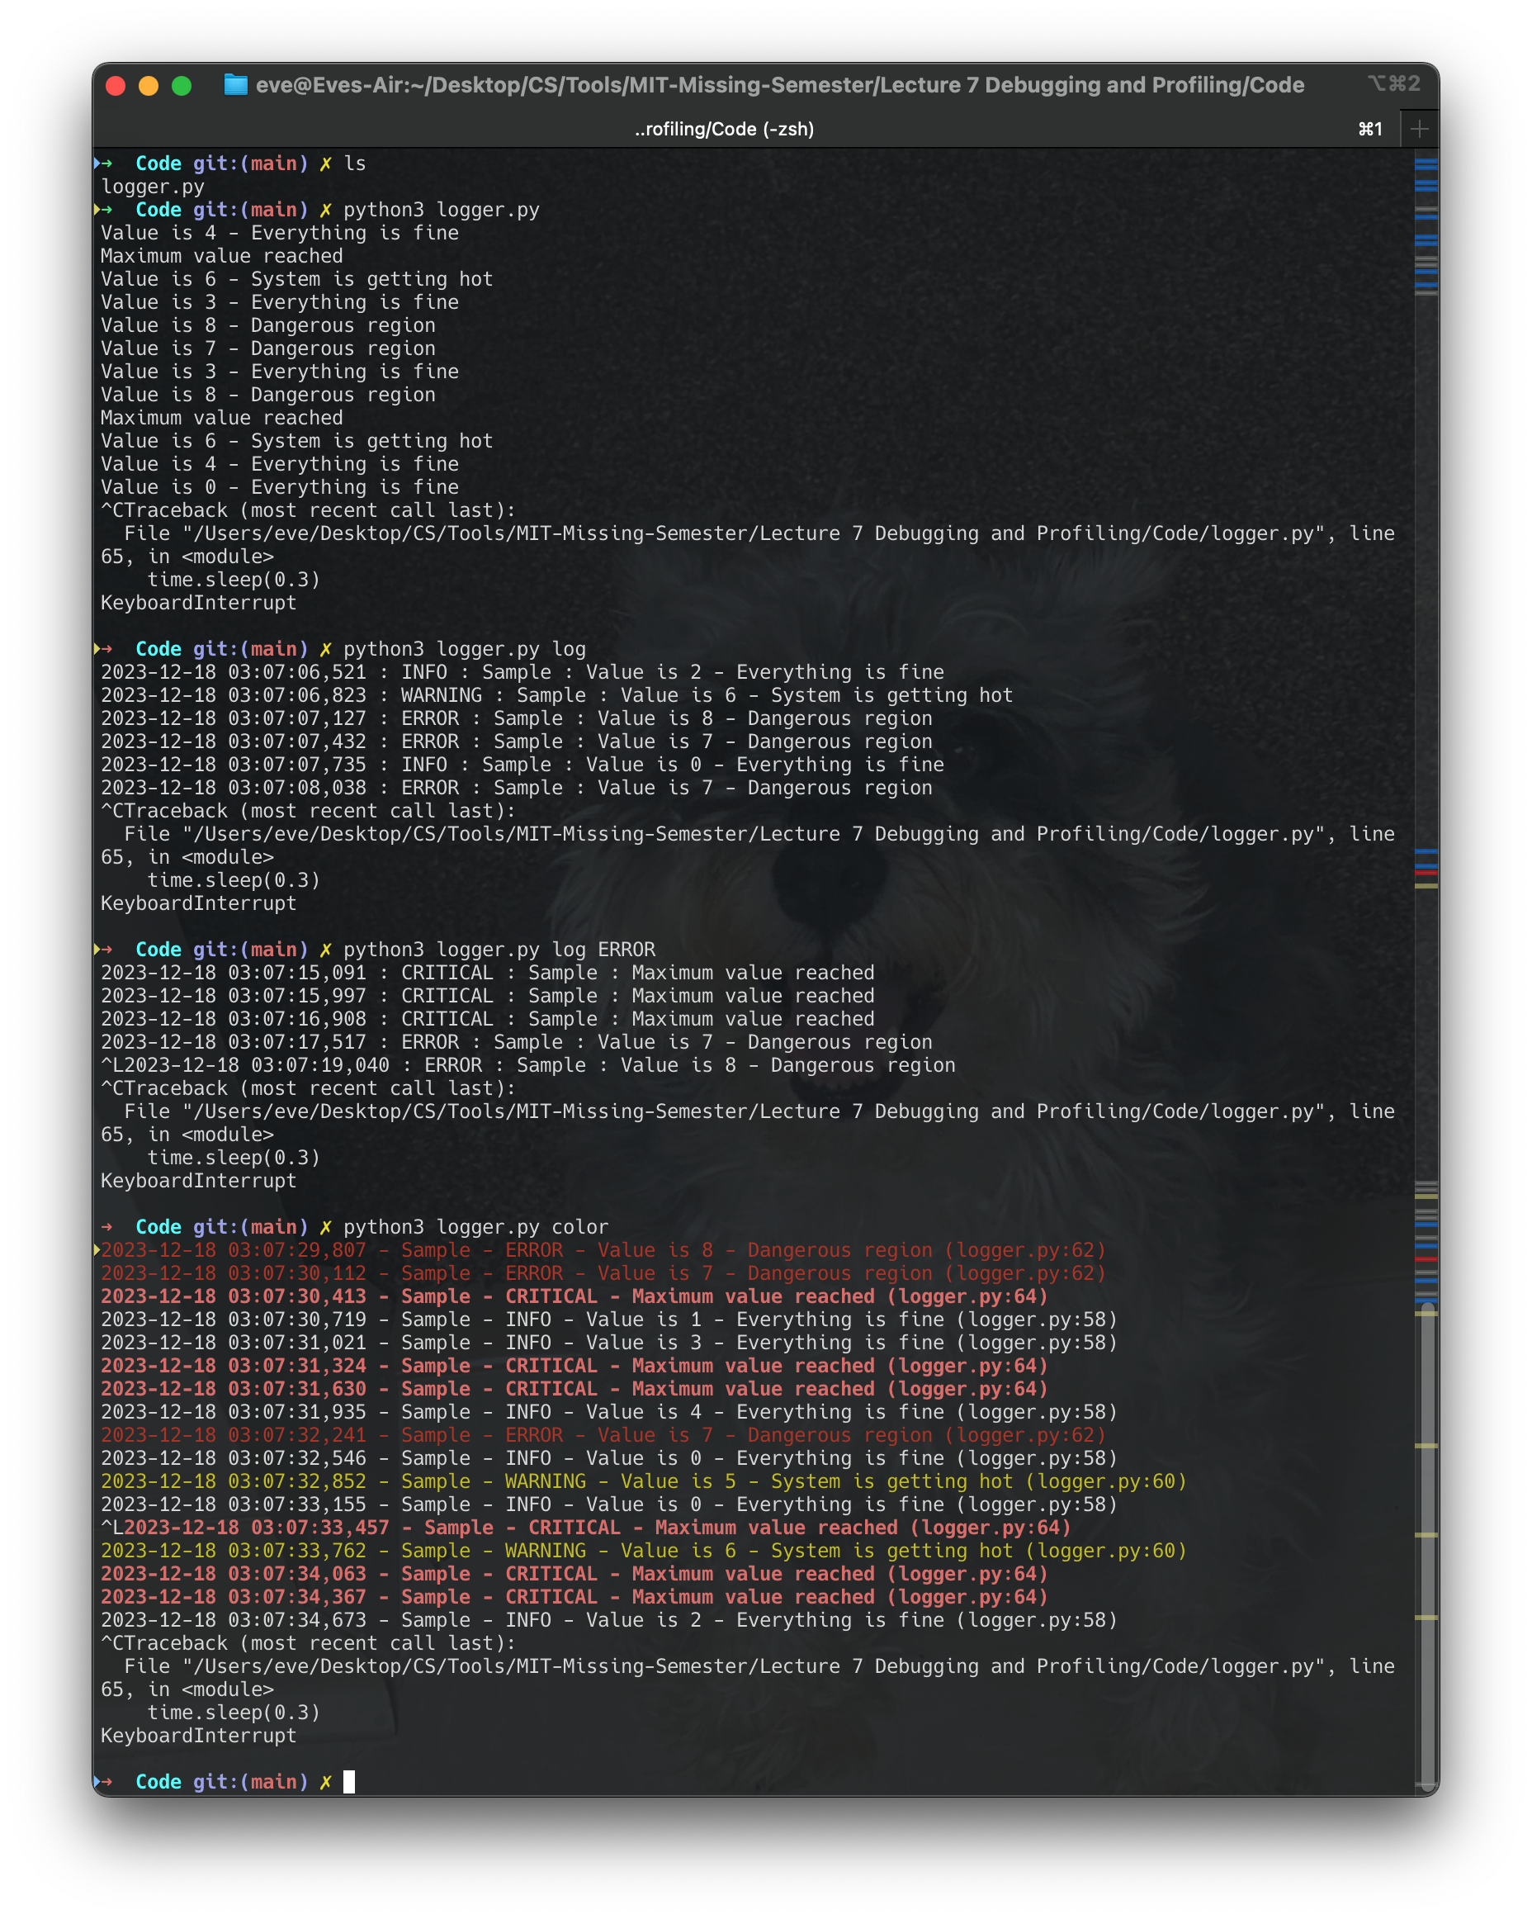Click the command marker next to python3 logger.py log

point(100,648)
